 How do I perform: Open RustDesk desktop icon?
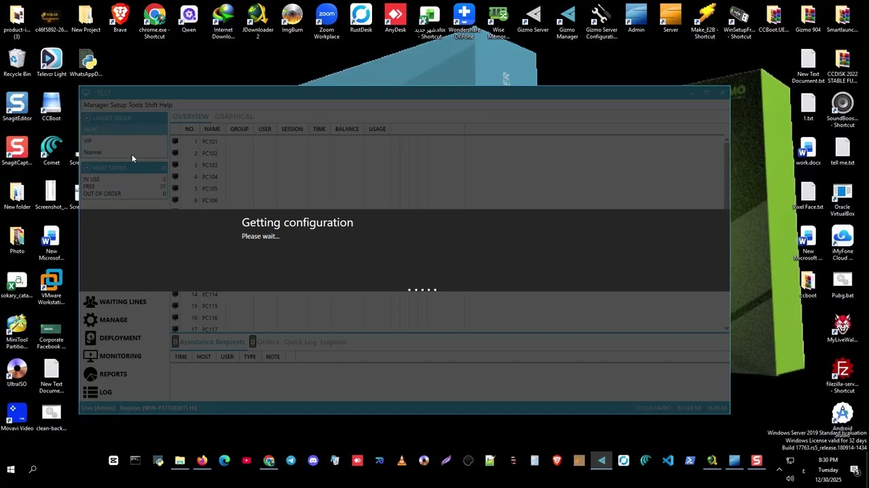click(x=361, y=18)
